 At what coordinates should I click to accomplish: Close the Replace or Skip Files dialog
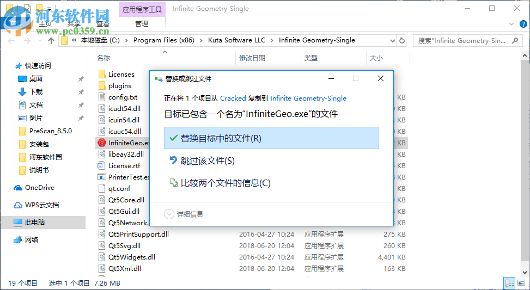pos(381,79)
